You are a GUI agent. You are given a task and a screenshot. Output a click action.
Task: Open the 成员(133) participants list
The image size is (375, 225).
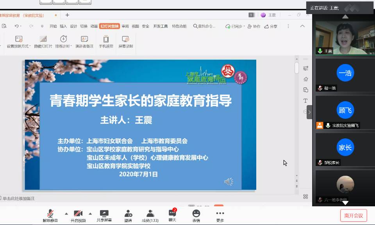coord(150,213)
